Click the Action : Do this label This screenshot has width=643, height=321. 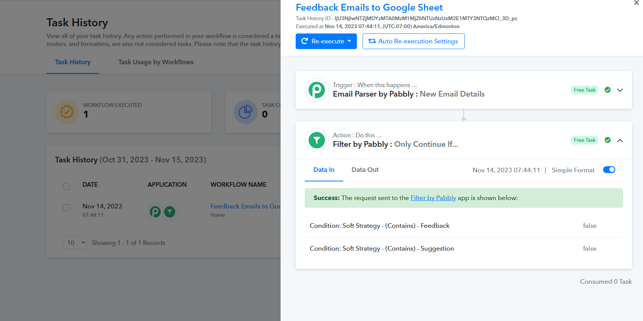[x=357, y=135]
